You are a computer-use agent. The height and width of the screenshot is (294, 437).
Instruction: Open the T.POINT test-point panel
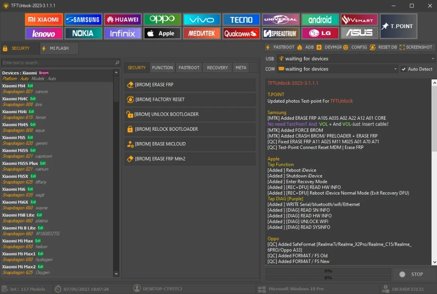[398, 26]
